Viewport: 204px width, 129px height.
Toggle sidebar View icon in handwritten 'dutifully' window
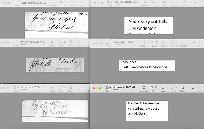point(16,2)
